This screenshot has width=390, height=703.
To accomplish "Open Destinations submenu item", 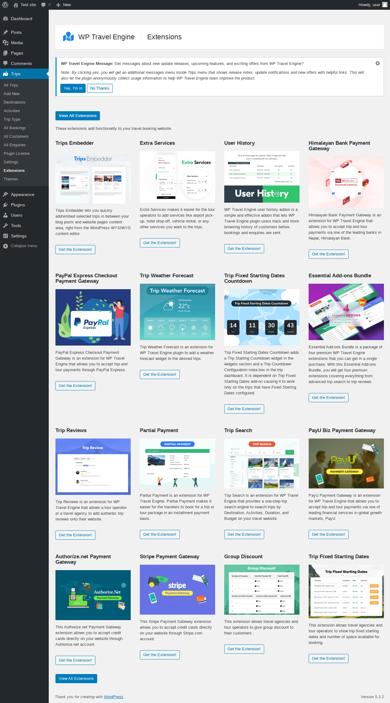I will coord(15,102).
